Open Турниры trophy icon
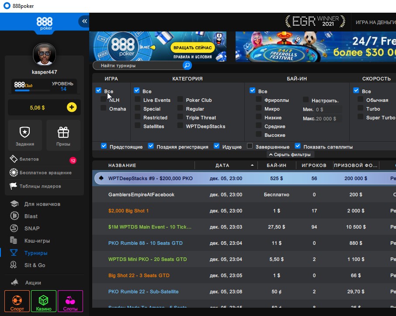 pyautogui.click(x=14, y=252)
